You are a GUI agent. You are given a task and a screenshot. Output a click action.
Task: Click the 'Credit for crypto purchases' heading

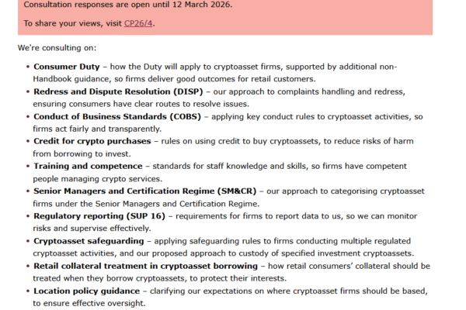coord(92,142)
